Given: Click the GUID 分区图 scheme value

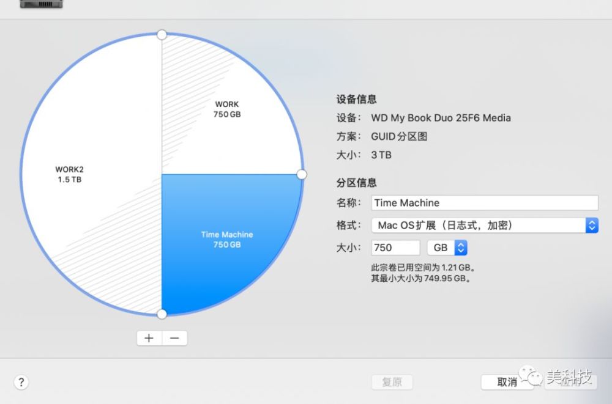Looking at the screenshot, I should point(399,136).
